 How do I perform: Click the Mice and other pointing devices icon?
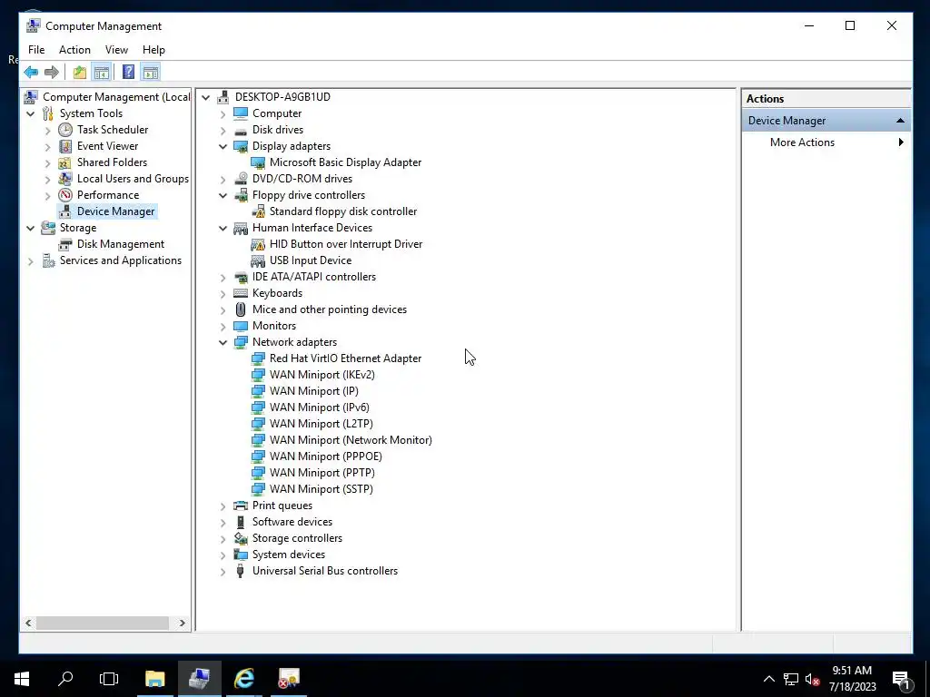coord(240,309)
